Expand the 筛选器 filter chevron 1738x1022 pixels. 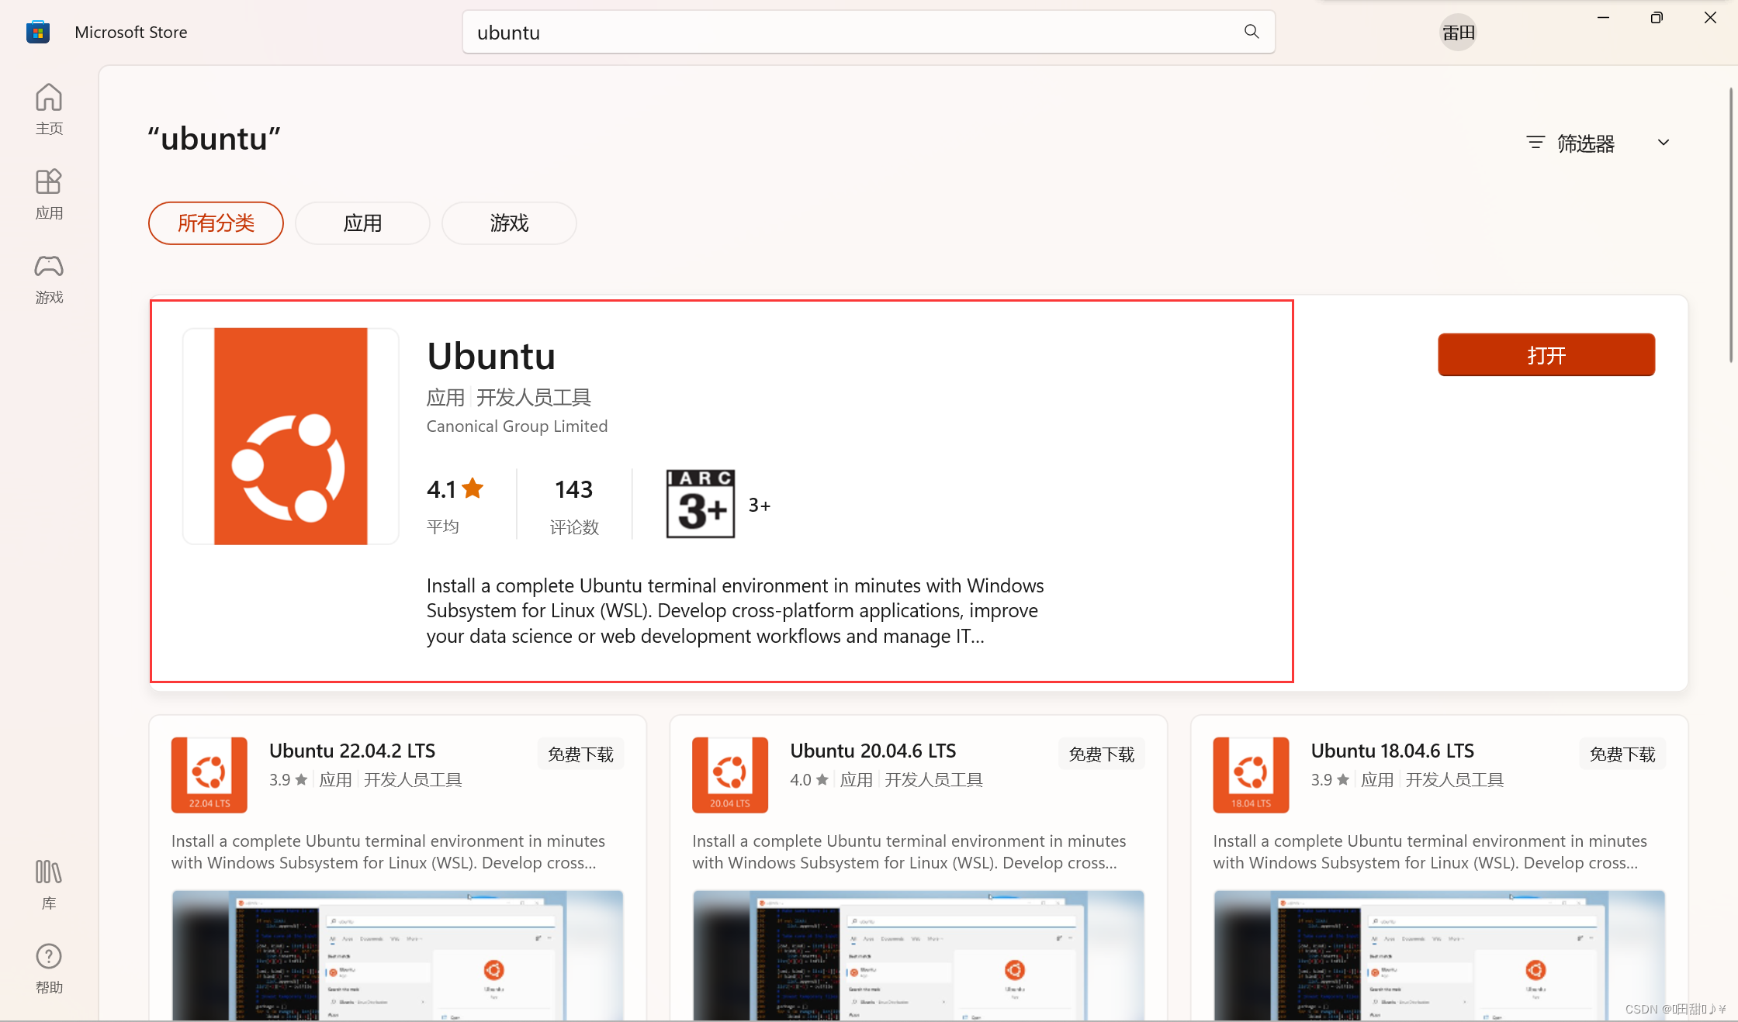tap(1664, 143)
